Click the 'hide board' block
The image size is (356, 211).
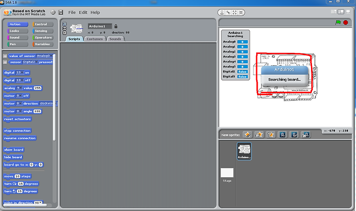pyautogui.click(x=13, y=157)
